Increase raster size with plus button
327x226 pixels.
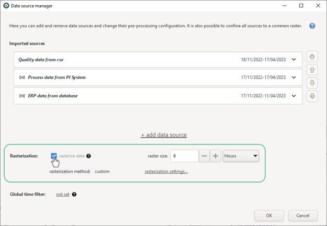point(216,156)
